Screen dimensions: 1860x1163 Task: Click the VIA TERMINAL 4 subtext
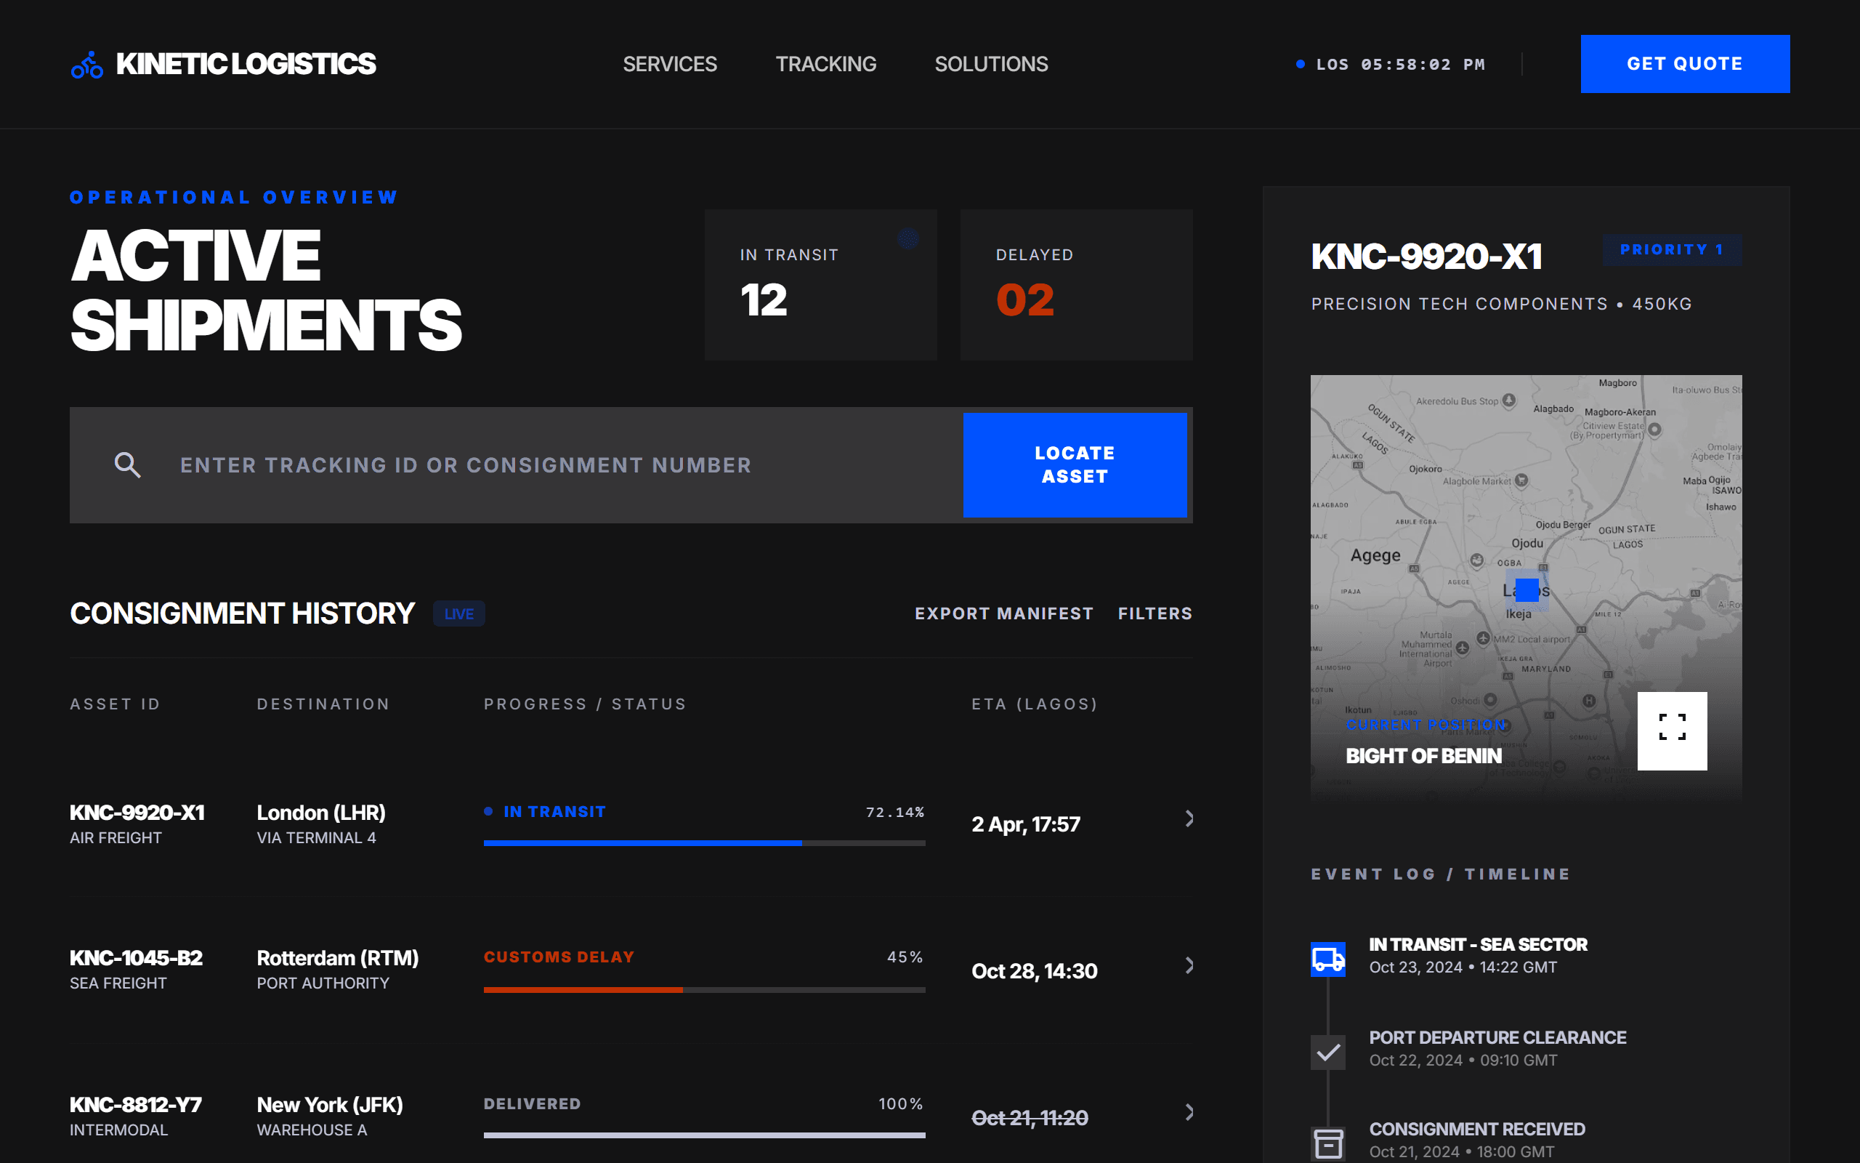tap(316, 837)
